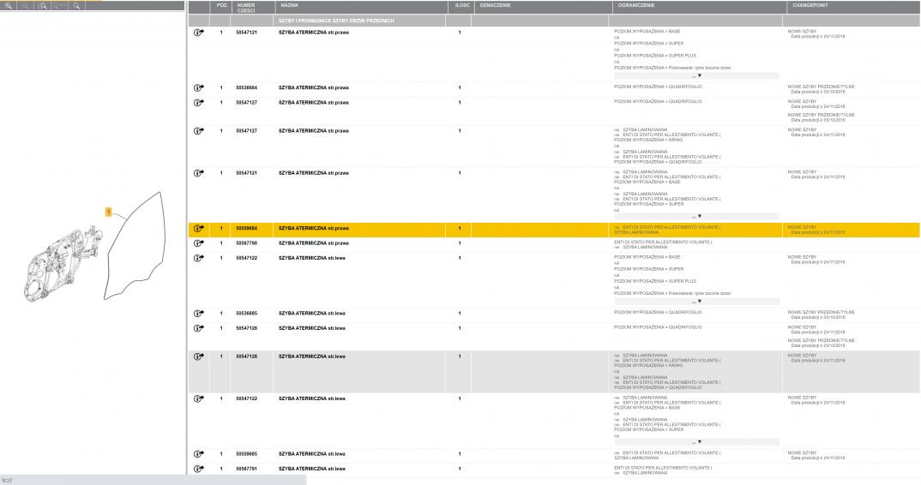Open info icon for part 50559685
The width and height of the screenshot is (921, 485).
[199, 454]
